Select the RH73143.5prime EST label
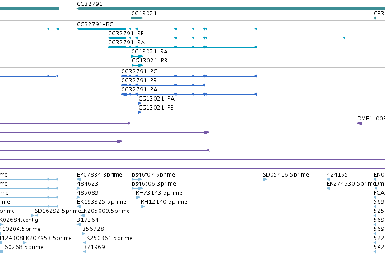This screenshot has width=385, height=254. (x=159, y=193)
